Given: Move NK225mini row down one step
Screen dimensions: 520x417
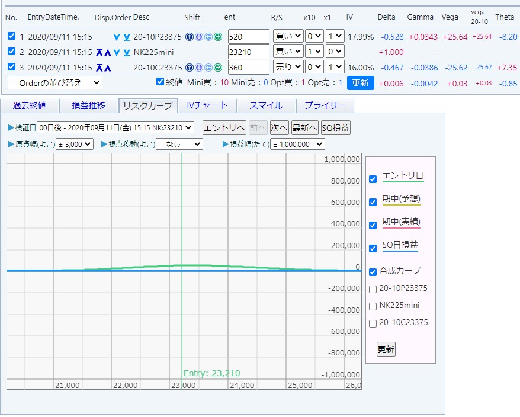Looking at the screenshot, I should pyautogui.click(x=117, y=52).
